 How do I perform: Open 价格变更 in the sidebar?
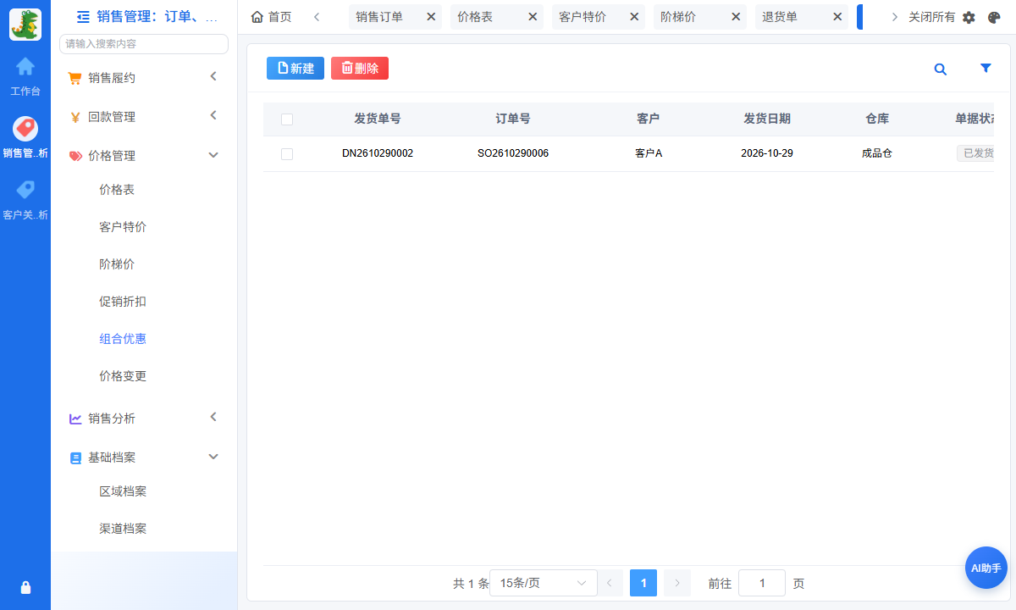(123, 376)
